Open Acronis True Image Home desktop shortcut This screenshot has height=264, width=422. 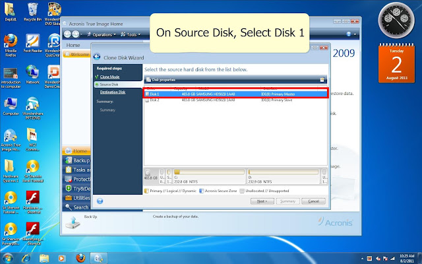pos(11,140)
